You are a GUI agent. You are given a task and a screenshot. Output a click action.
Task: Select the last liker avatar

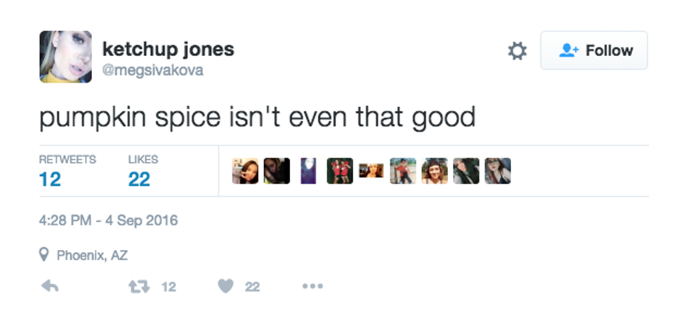(x=497, y=171)
